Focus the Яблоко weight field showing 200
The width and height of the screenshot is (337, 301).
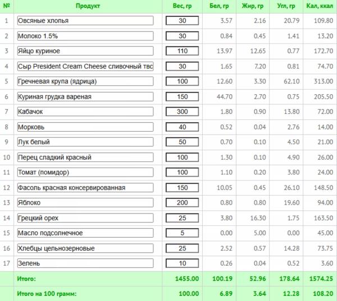point(182,202)
